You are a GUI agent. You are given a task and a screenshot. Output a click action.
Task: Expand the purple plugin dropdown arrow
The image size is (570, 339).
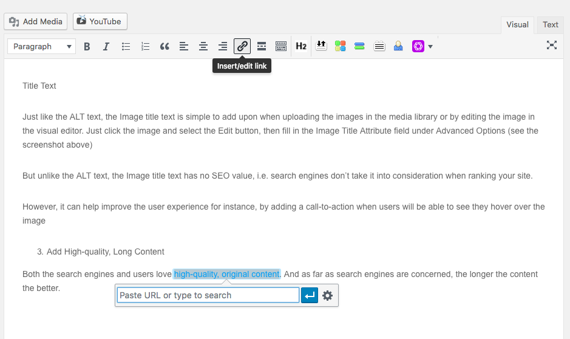[x=430, y=47]
